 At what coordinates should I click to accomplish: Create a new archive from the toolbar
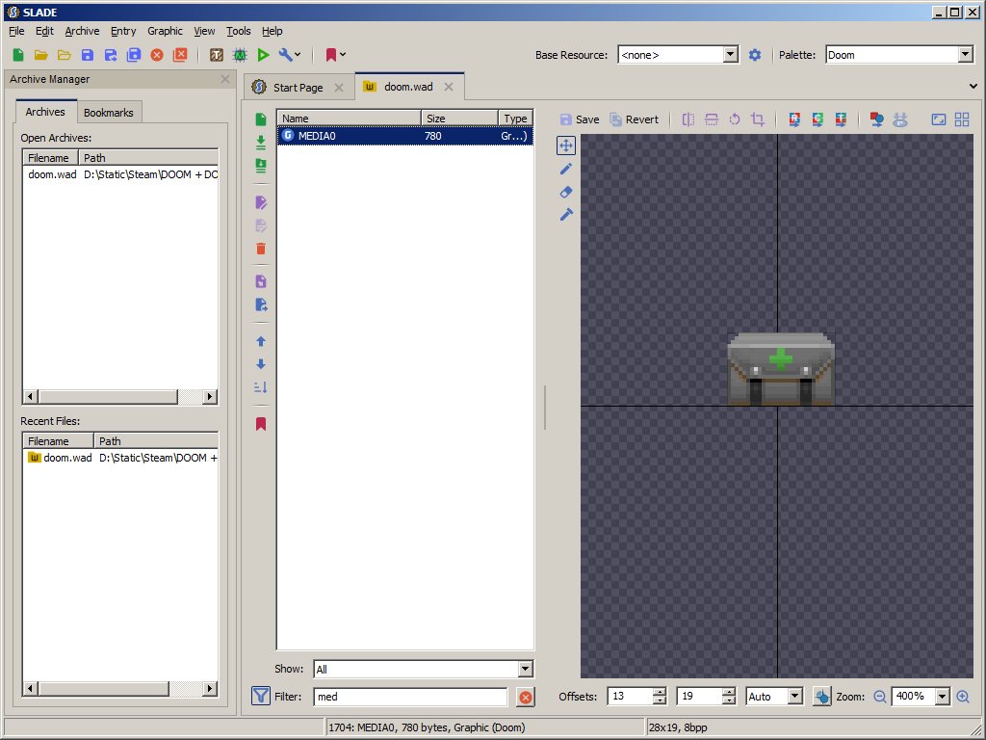coord(18,55)
